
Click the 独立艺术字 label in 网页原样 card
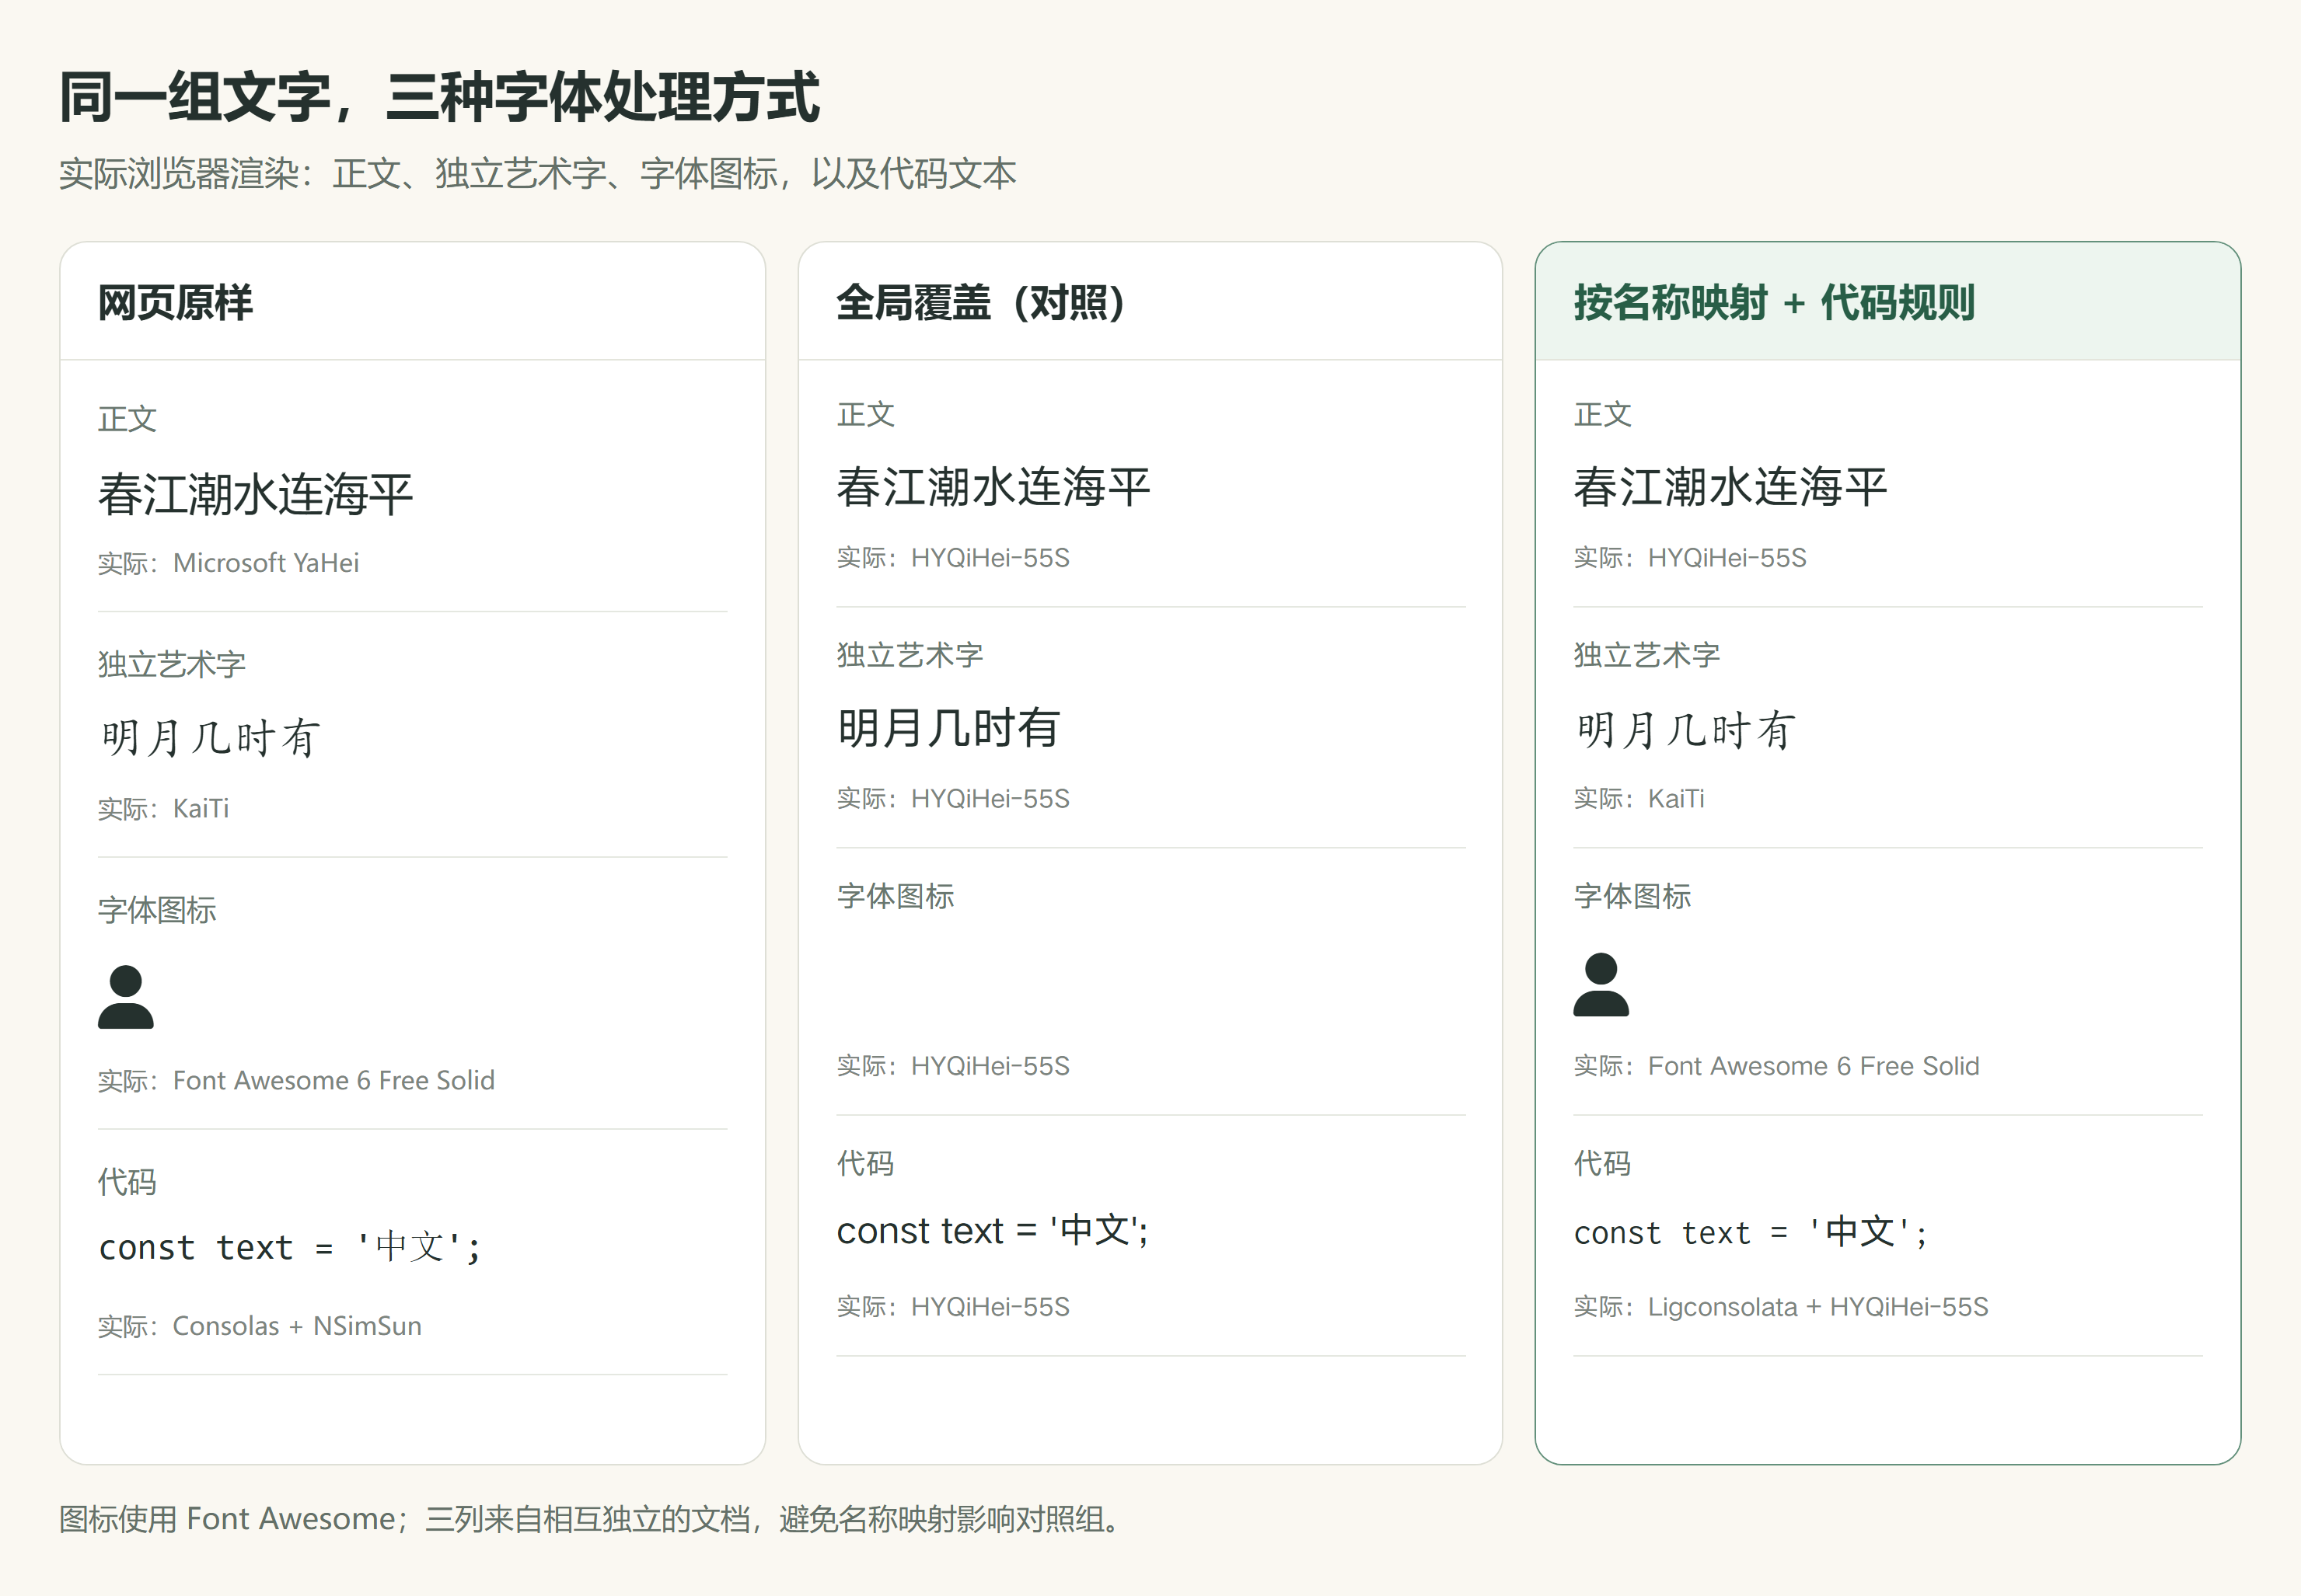pyautogui.click(x=172, y=665)
